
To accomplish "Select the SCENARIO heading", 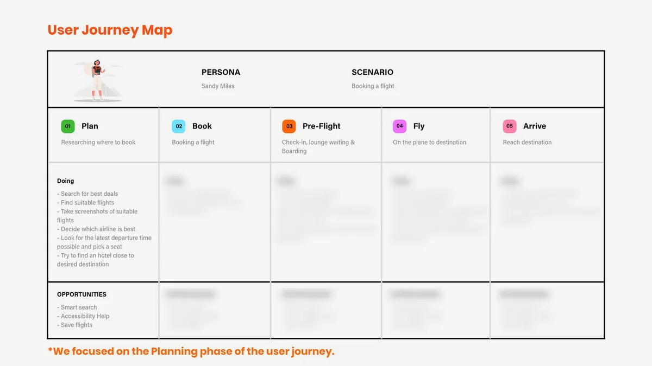I will [x=372, y=72].
